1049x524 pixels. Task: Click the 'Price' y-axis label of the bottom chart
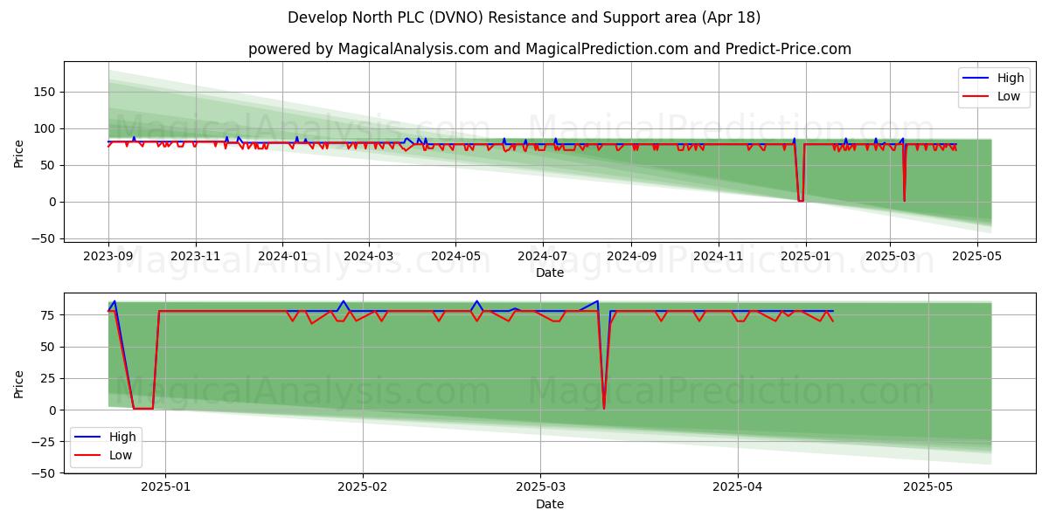(19, 383)
